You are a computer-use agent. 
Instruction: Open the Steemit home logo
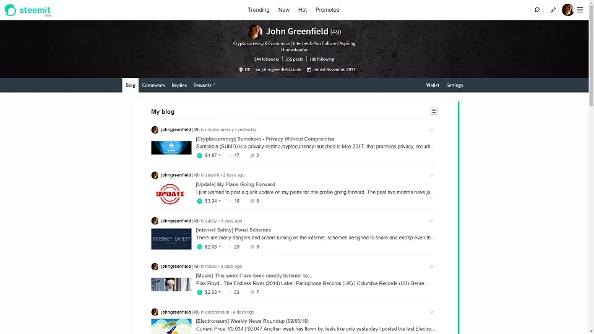(28, 11)
